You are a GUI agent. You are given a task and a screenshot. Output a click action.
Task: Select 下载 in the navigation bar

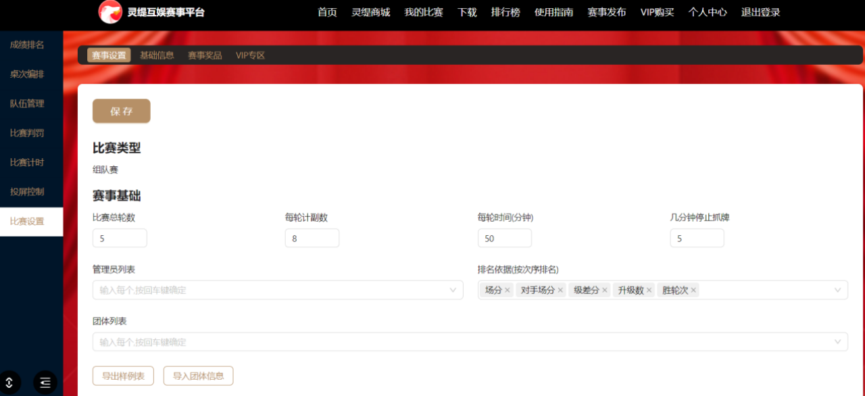(x=467, y=12)
